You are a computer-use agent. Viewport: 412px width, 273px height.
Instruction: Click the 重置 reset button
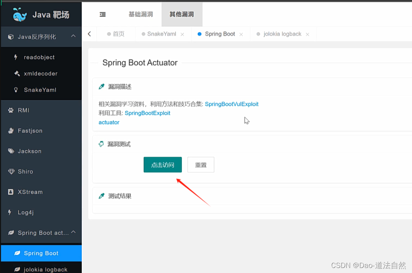[201, 164]
